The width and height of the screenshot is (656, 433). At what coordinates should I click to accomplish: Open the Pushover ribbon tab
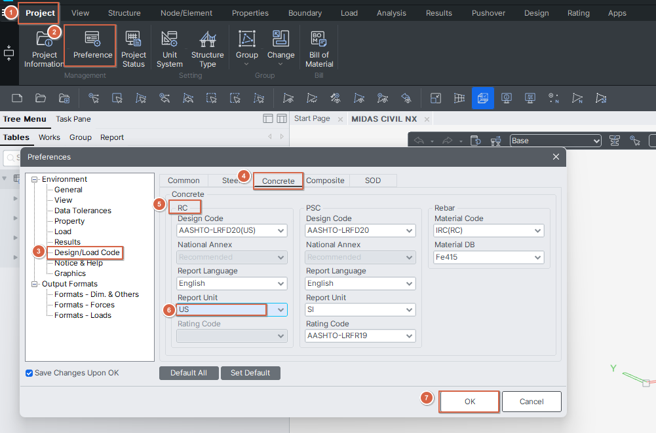click(x=488, y=13)
